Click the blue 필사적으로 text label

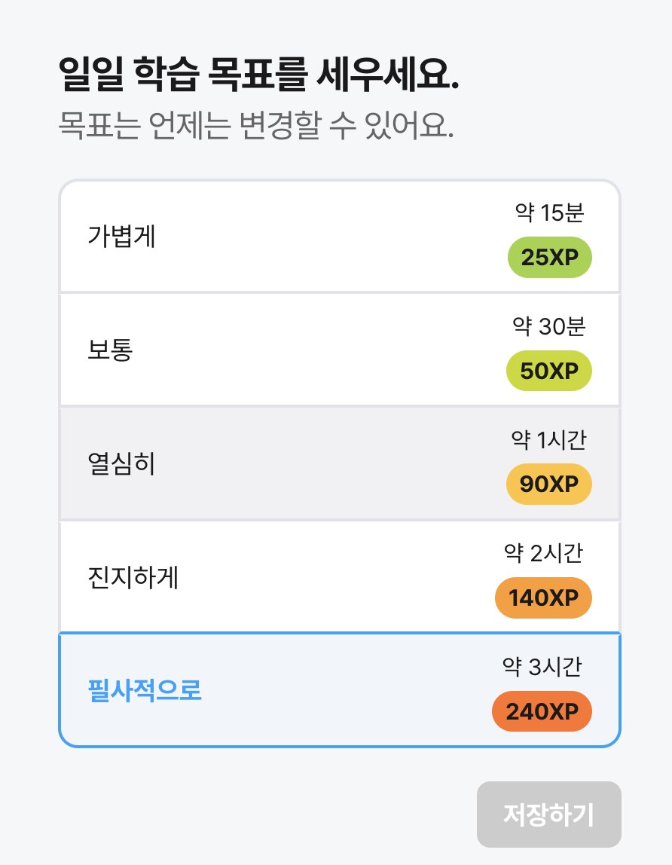click(x=145, y=690)
